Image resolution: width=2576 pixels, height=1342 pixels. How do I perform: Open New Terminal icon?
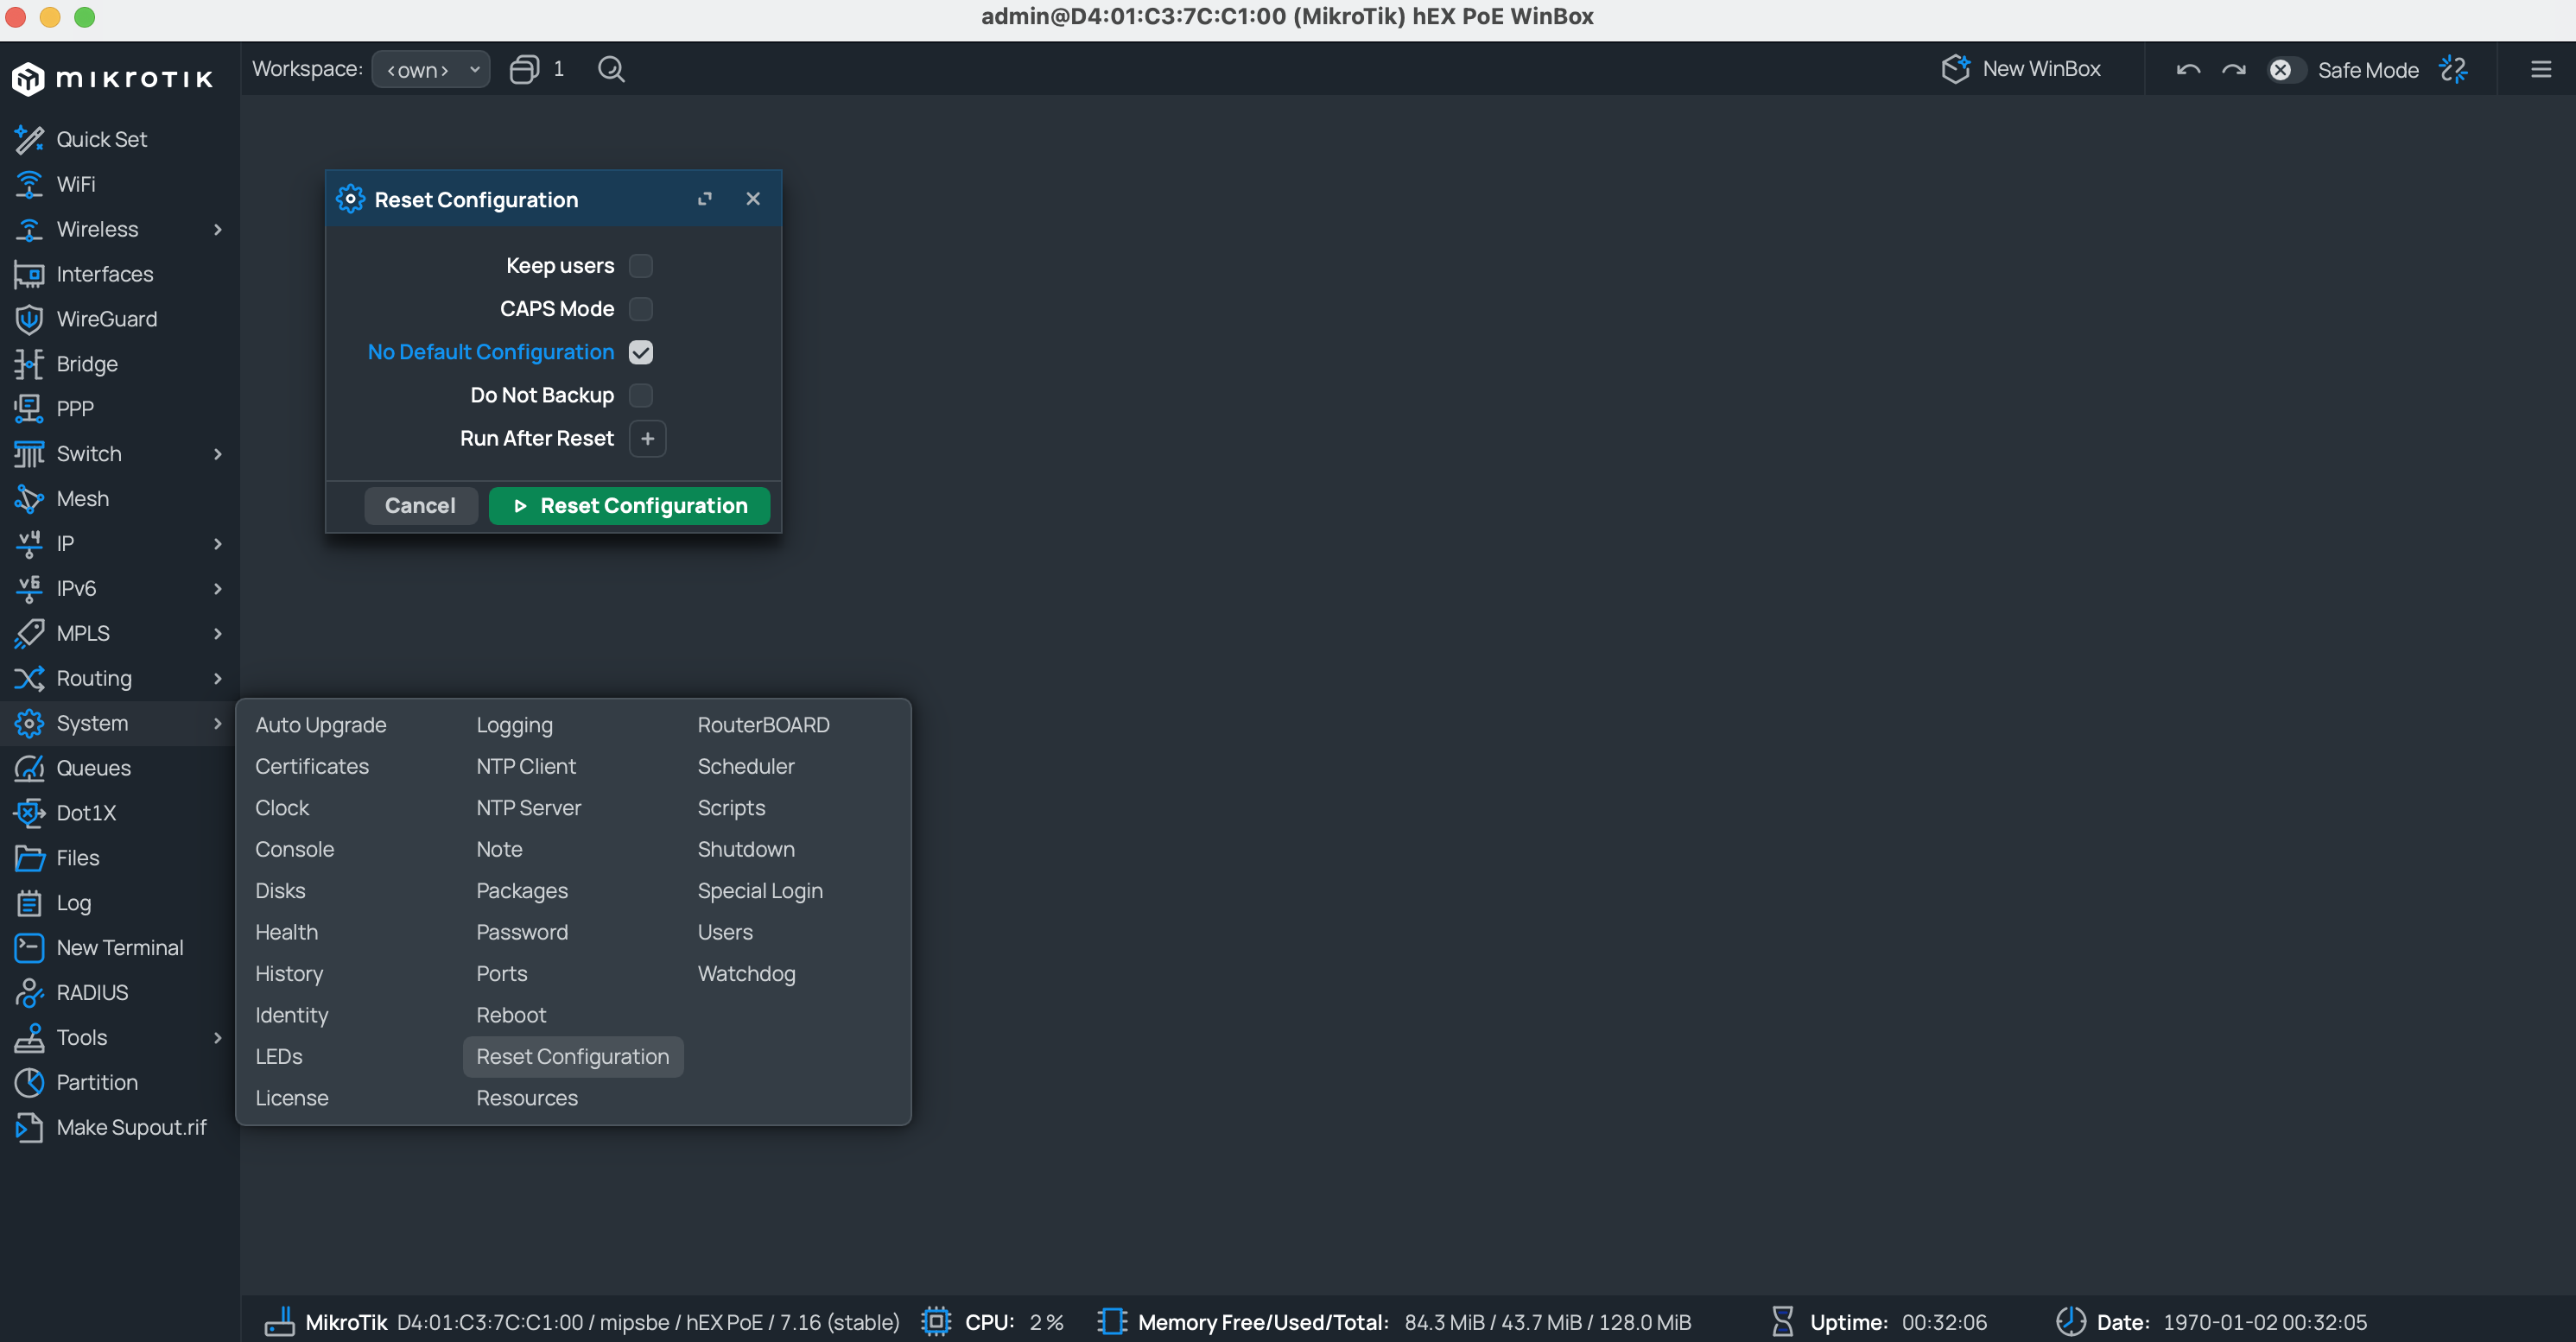pyautogui.click(x=29, y=948)
